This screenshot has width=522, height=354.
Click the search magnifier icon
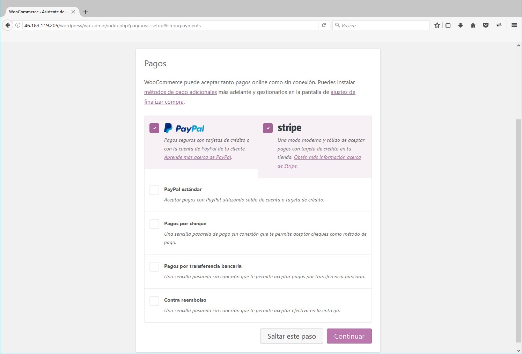pos(337,25)
